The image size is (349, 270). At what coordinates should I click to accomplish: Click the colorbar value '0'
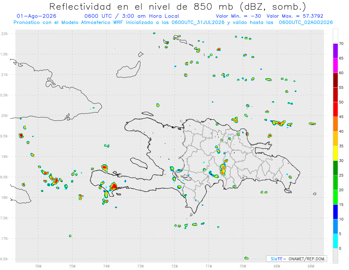[x=340, y=248]
